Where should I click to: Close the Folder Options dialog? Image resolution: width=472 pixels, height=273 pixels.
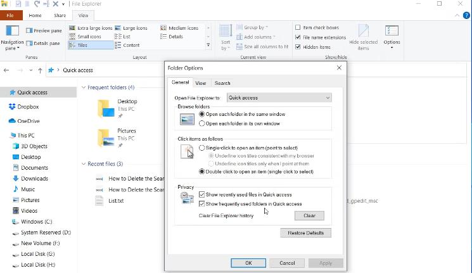click(339, 68)
